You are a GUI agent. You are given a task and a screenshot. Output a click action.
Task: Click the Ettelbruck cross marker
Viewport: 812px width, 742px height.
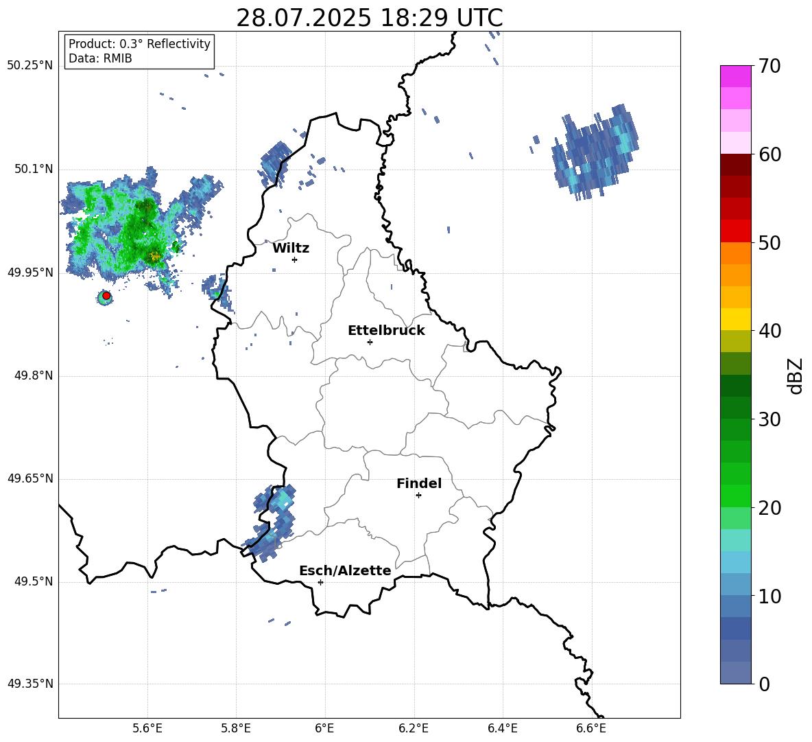click(370, 342)
